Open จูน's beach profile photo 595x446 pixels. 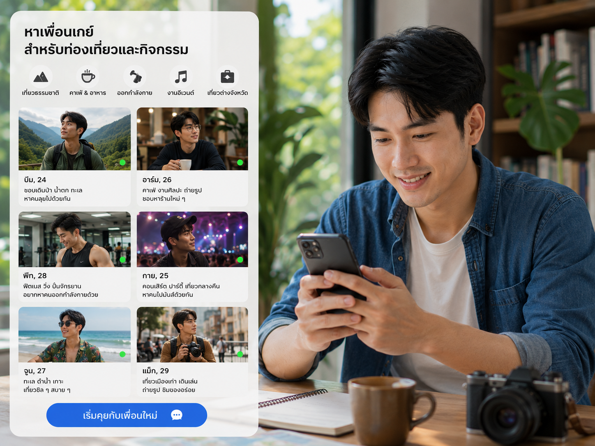pos(75,335)
